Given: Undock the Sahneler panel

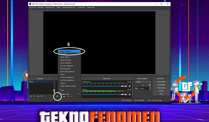Looking at the screenshot, I should pyautogui.click(x=53, y=79).
